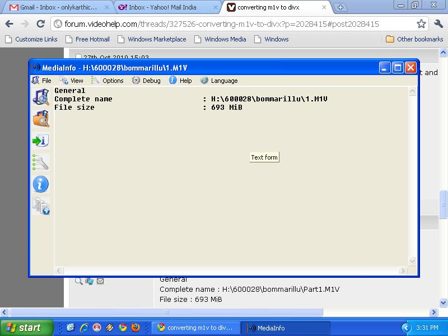Switch to MediaInfo taskbar button
The width and height of the screenshot is (448, 336).
286,328
